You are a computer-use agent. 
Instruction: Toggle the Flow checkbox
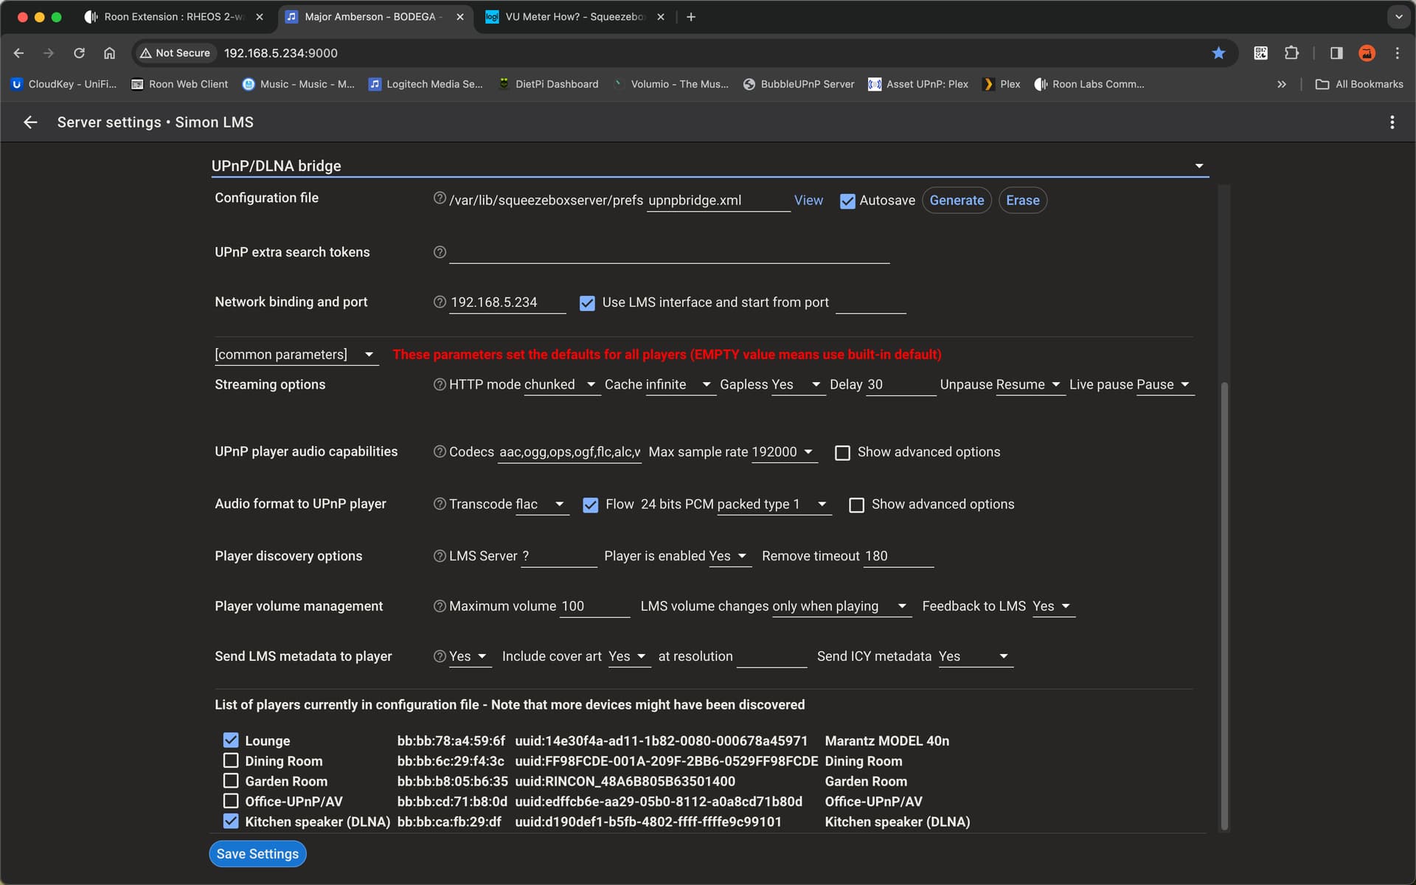(x=590, y=505)
